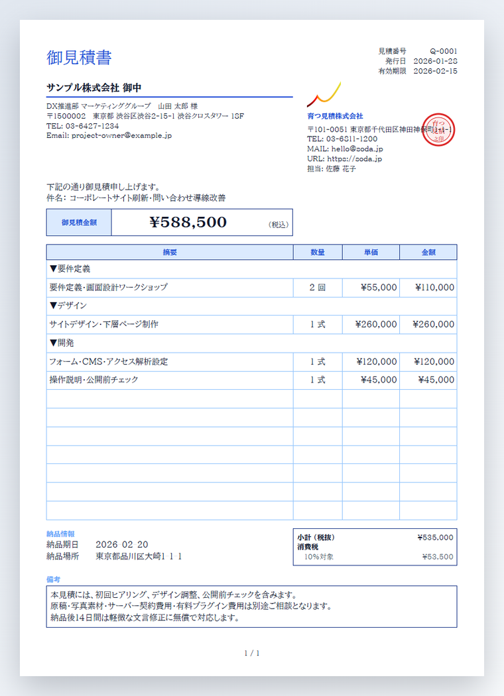
Task: Click the 備考 heading
Action: pos(53,579)
